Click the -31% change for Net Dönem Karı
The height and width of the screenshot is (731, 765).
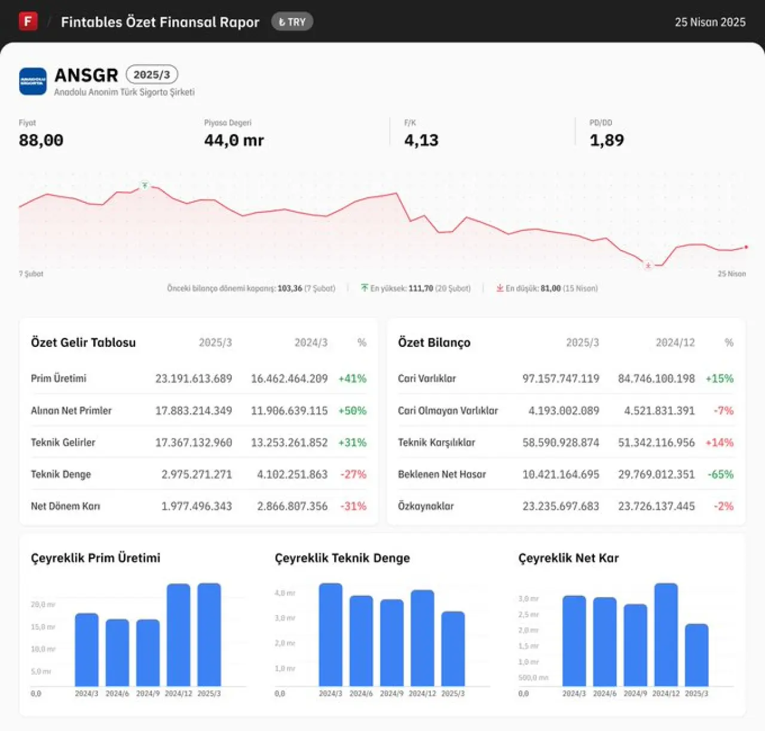353,505
